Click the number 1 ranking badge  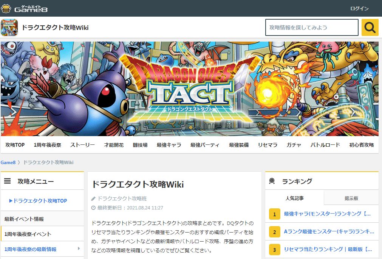pos(274,214)
